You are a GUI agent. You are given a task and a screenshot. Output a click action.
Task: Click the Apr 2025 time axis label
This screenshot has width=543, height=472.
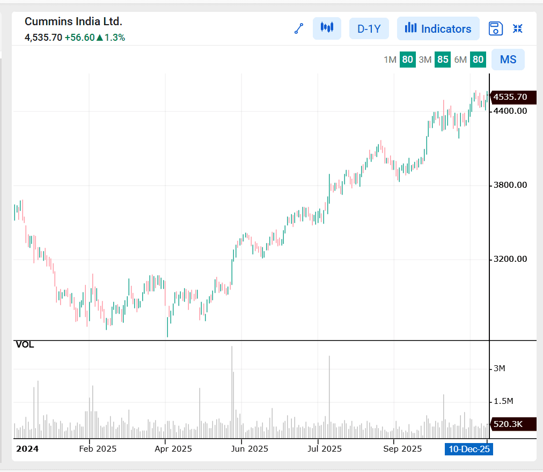pos(173,449)
